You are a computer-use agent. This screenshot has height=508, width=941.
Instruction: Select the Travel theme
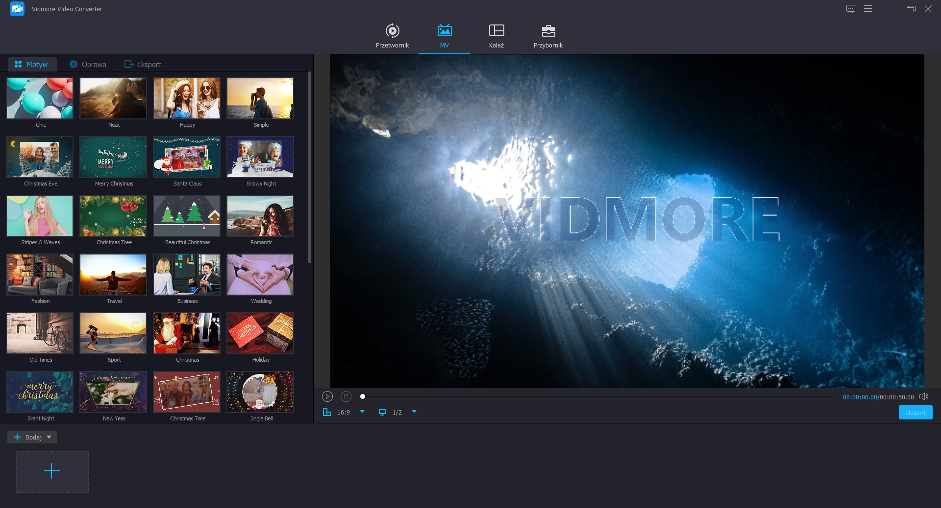pyautogui.click(x=113, y=275)
